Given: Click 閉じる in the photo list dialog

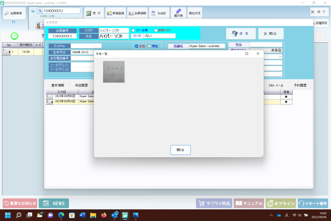Looking at the screenshot, I should coord(180,150).
